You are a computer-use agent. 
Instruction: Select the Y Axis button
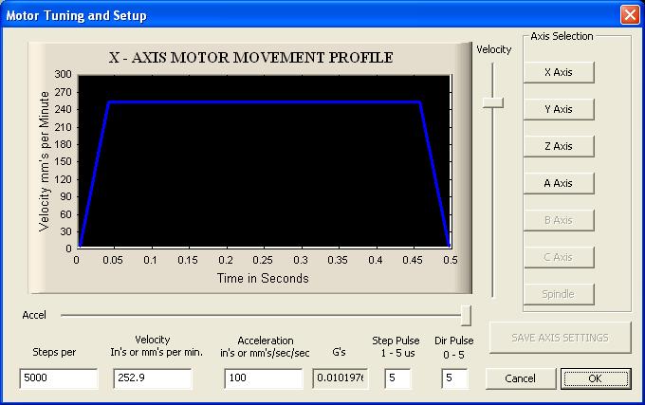click(559, 109)
